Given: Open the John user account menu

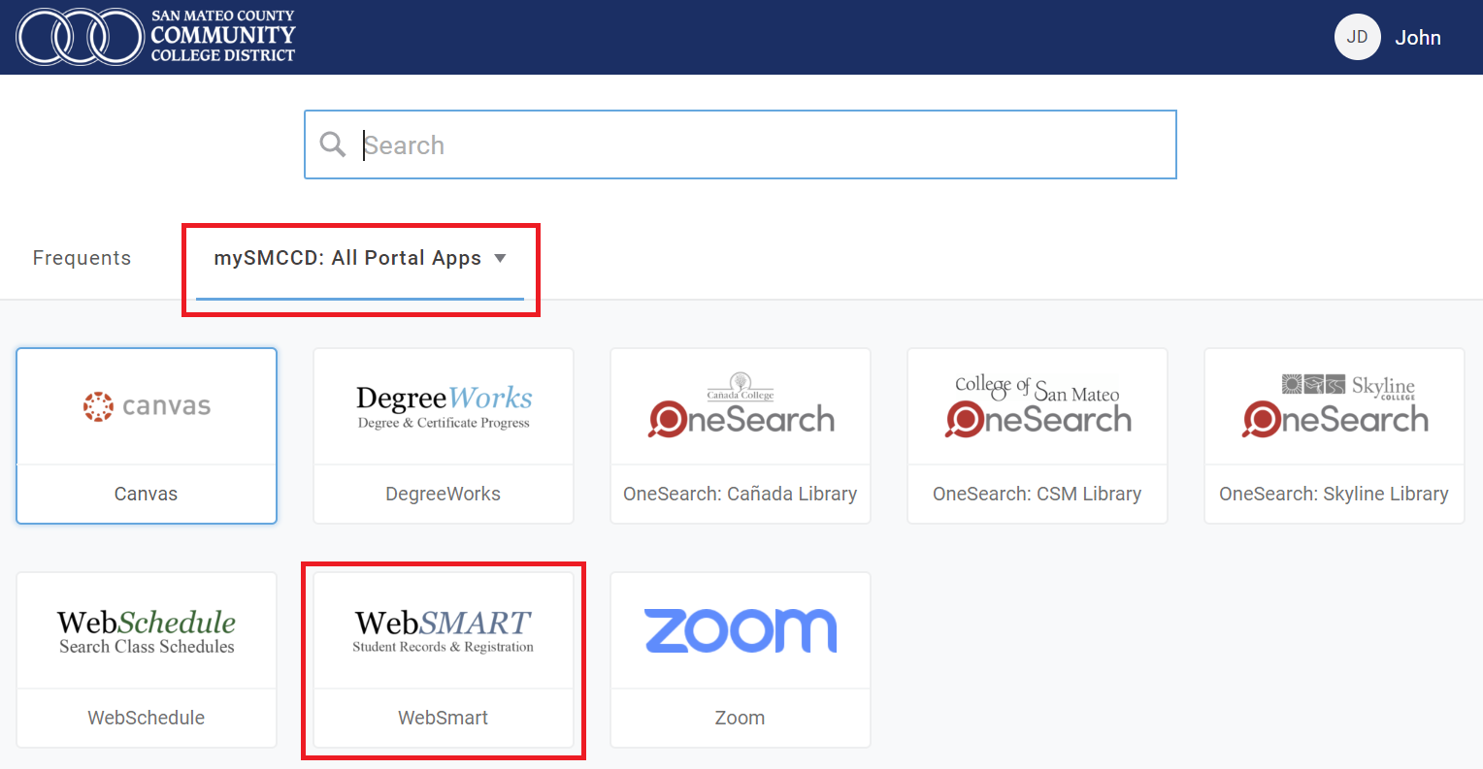Looking at the screenshot, I should click(1417, 38).
